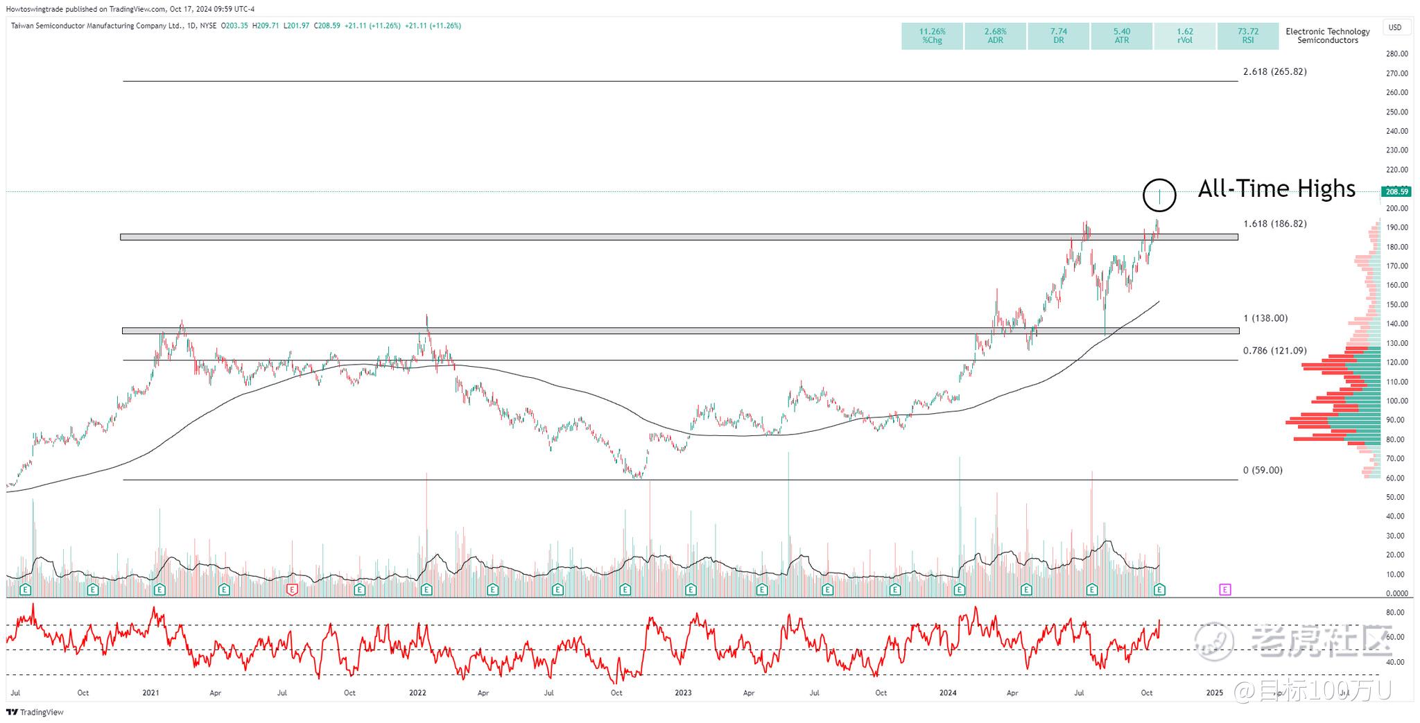Click the 230.00 price scale label
Image resolution: width=1420 pixels, height=723 pixels.
[x=1396, y=150]
